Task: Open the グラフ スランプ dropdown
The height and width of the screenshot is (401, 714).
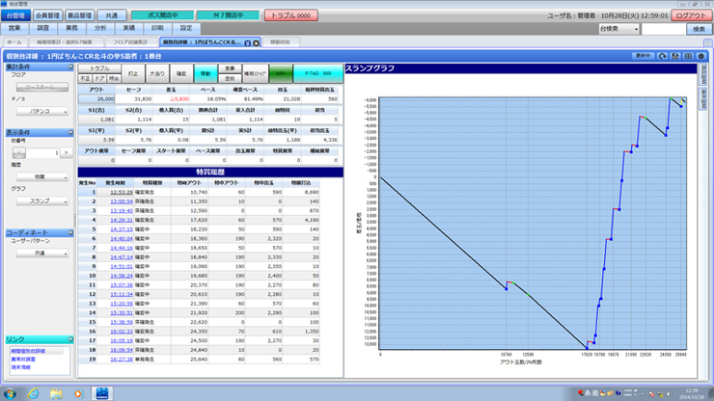Action: tap(42, 200)
